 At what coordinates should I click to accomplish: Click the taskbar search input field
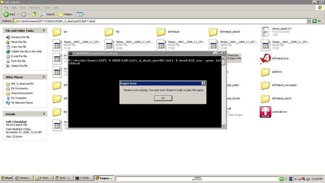197,179
